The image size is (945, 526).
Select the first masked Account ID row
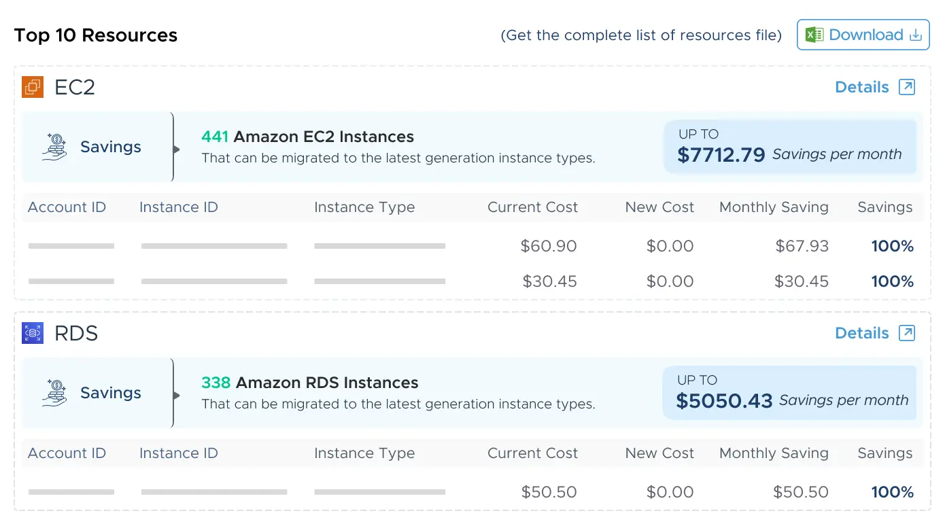click(71, 246)
